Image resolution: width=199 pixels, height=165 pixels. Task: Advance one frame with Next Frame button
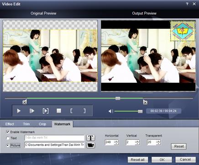pos(32,111)
